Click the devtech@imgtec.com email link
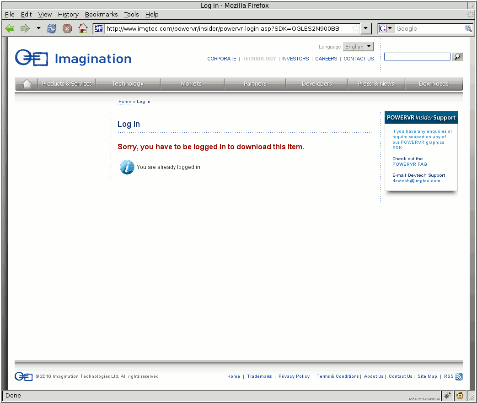 click(416, 181)
